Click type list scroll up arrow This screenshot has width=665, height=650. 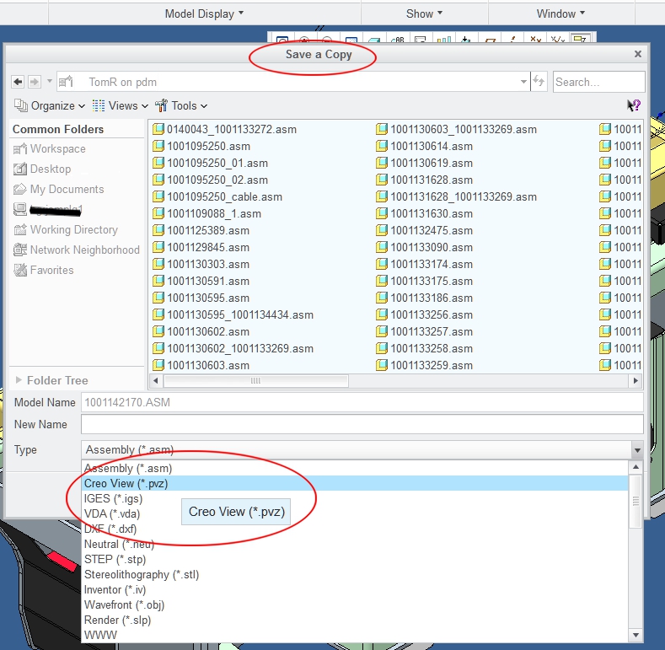pos(636,467)
